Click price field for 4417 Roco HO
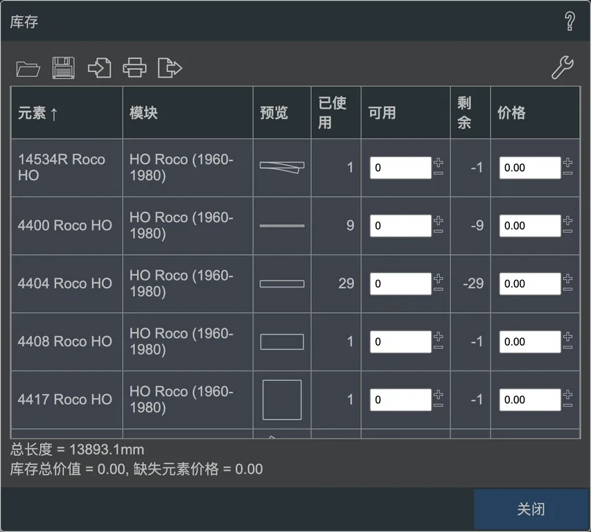Image resolution: width=591 pixels, height=532 pixels. 530,400
